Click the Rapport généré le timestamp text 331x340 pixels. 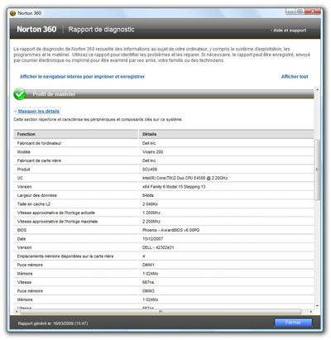53,323
